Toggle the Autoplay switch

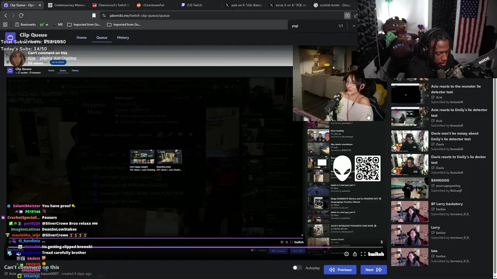pos(297,268)
